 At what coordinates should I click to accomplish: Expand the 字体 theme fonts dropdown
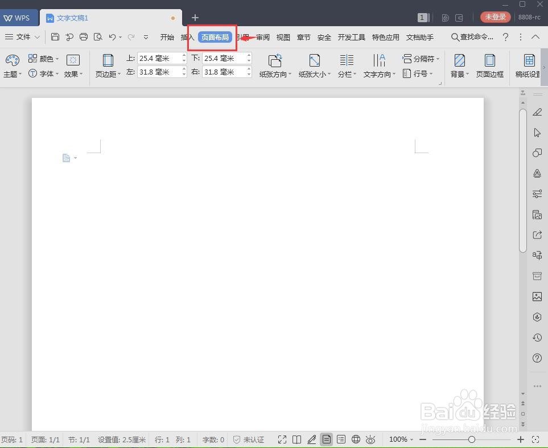pyautogui.click(x=57, y=74)
